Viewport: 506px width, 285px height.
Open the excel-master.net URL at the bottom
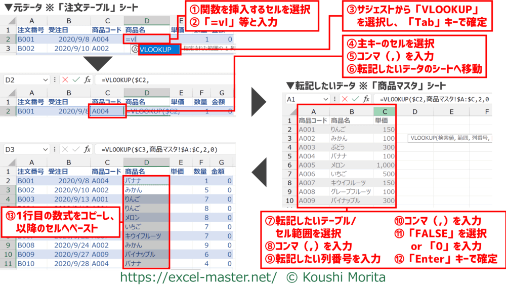(x=198, y=277)
